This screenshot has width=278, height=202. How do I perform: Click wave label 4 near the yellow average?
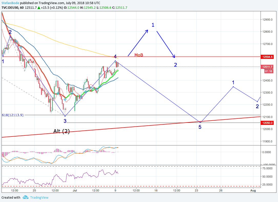coord(115,57)
